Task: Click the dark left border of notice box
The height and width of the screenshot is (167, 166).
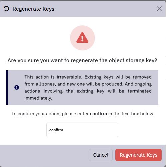Action: (x=7, y=88)
